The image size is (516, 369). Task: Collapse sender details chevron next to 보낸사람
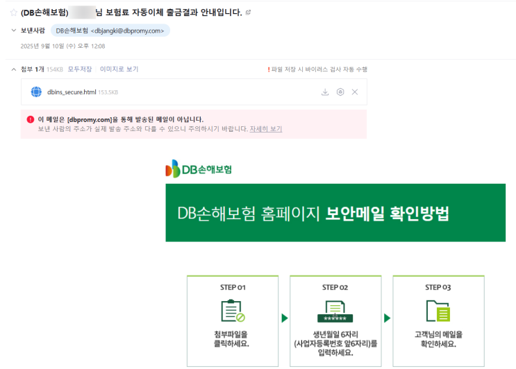pos(13,31)
